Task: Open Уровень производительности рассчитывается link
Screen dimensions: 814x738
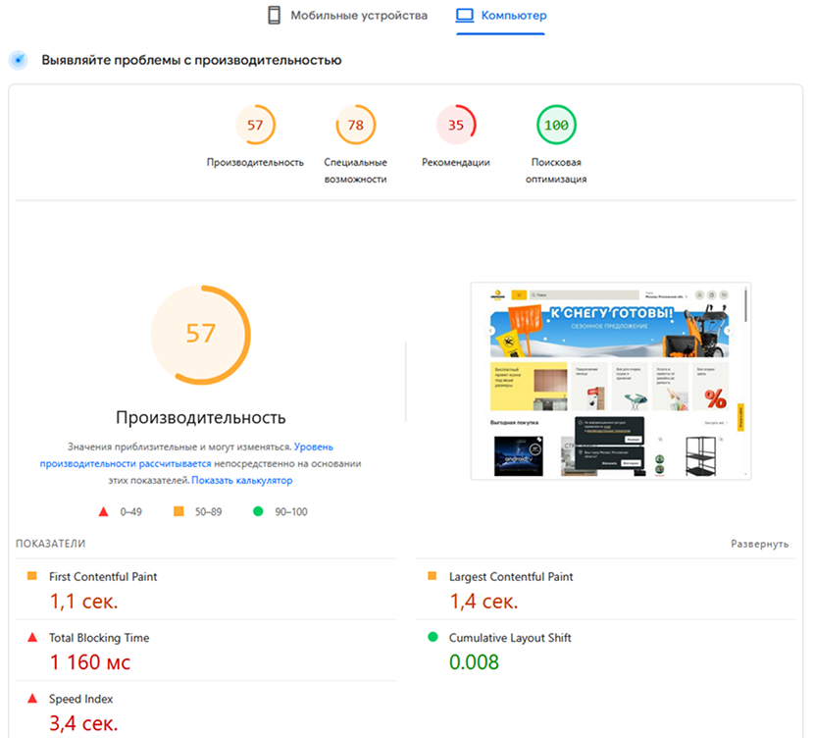Action: (187, 455)
